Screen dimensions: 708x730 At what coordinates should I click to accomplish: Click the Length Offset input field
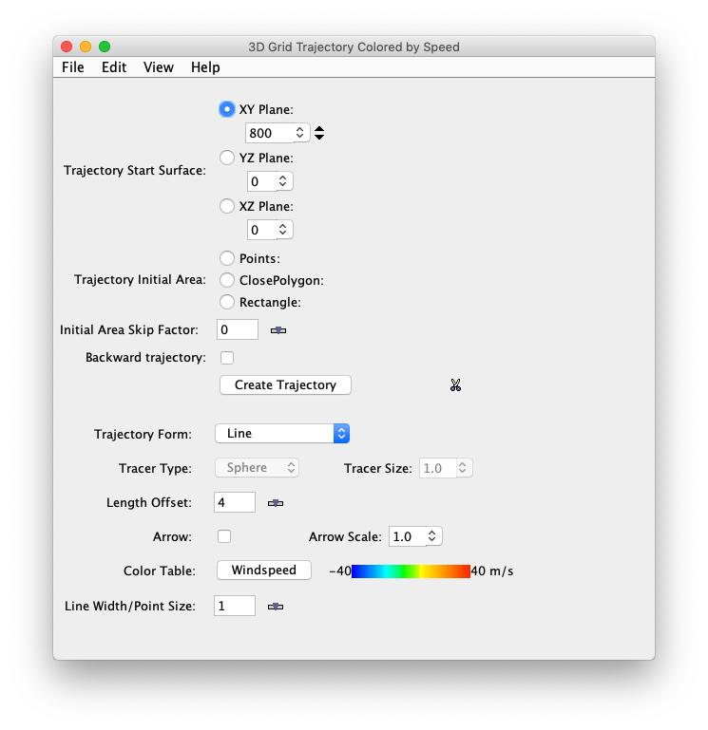(x=234, y=502)
